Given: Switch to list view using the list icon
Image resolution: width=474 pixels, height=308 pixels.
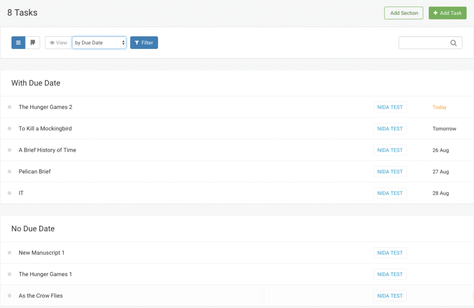Looking at the screenshot, I should tap(18, 42).
